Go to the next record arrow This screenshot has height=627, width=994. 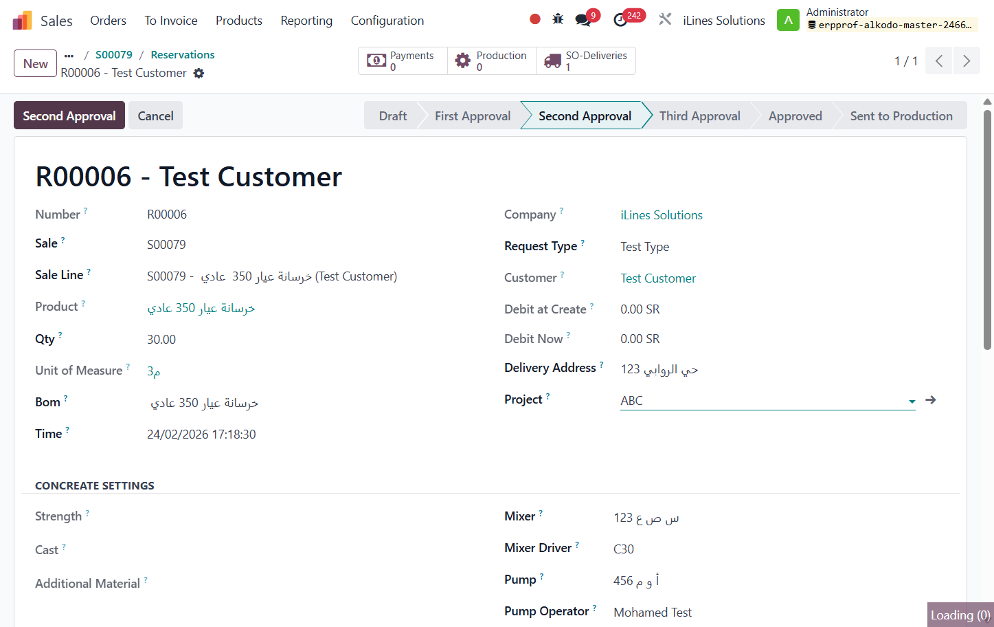[967, 60]
